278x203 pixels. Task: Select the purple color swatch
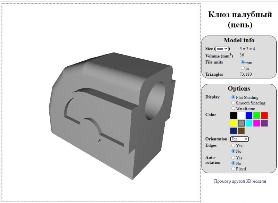(x=264, y=123)
